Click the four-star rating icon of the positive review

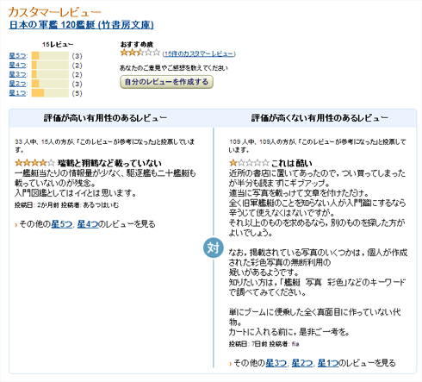point(34,163)
